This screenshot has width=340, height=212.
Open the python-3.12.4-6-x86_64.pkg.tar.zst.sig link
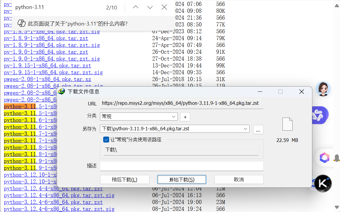click(x=59, y=209)
